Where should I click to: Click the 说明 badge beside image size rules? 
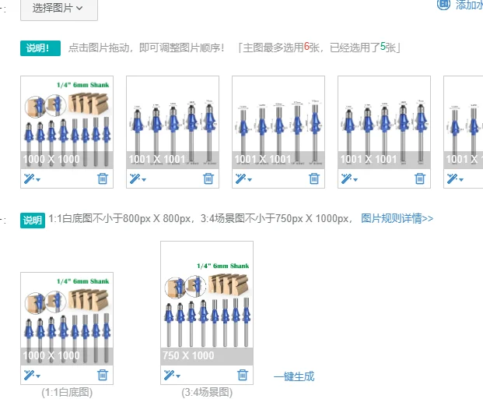33,221
